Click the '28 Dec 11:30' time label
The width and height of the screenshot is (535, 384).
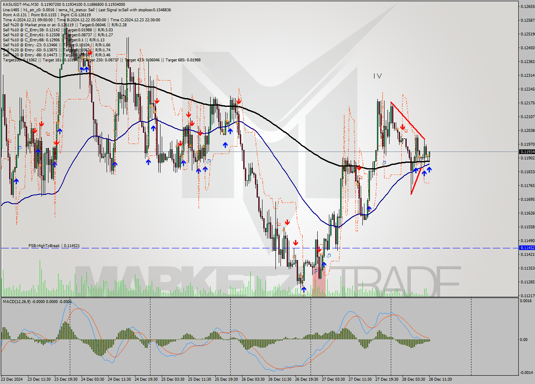(440, 379)
